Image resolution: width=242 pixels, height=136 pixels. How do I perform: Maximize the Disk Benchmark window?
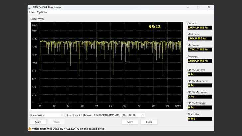click(x=198, y=7)
